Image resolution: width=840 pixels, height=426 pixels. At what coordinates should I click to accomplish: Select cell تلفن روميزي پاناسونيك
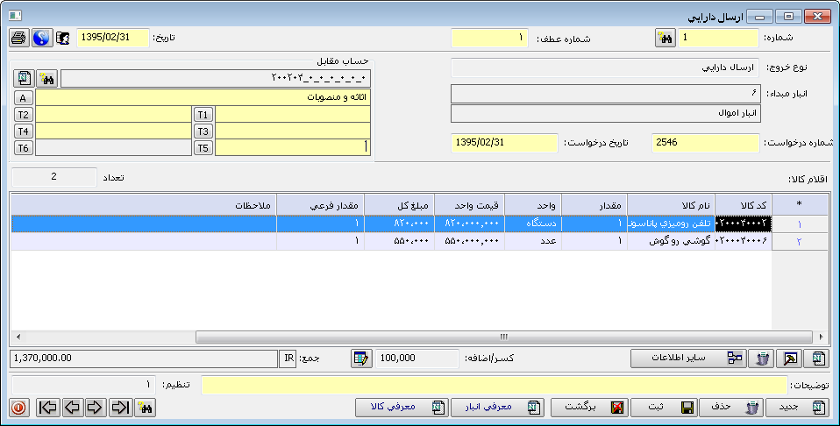pyautogui.click(x=672, y=224)
